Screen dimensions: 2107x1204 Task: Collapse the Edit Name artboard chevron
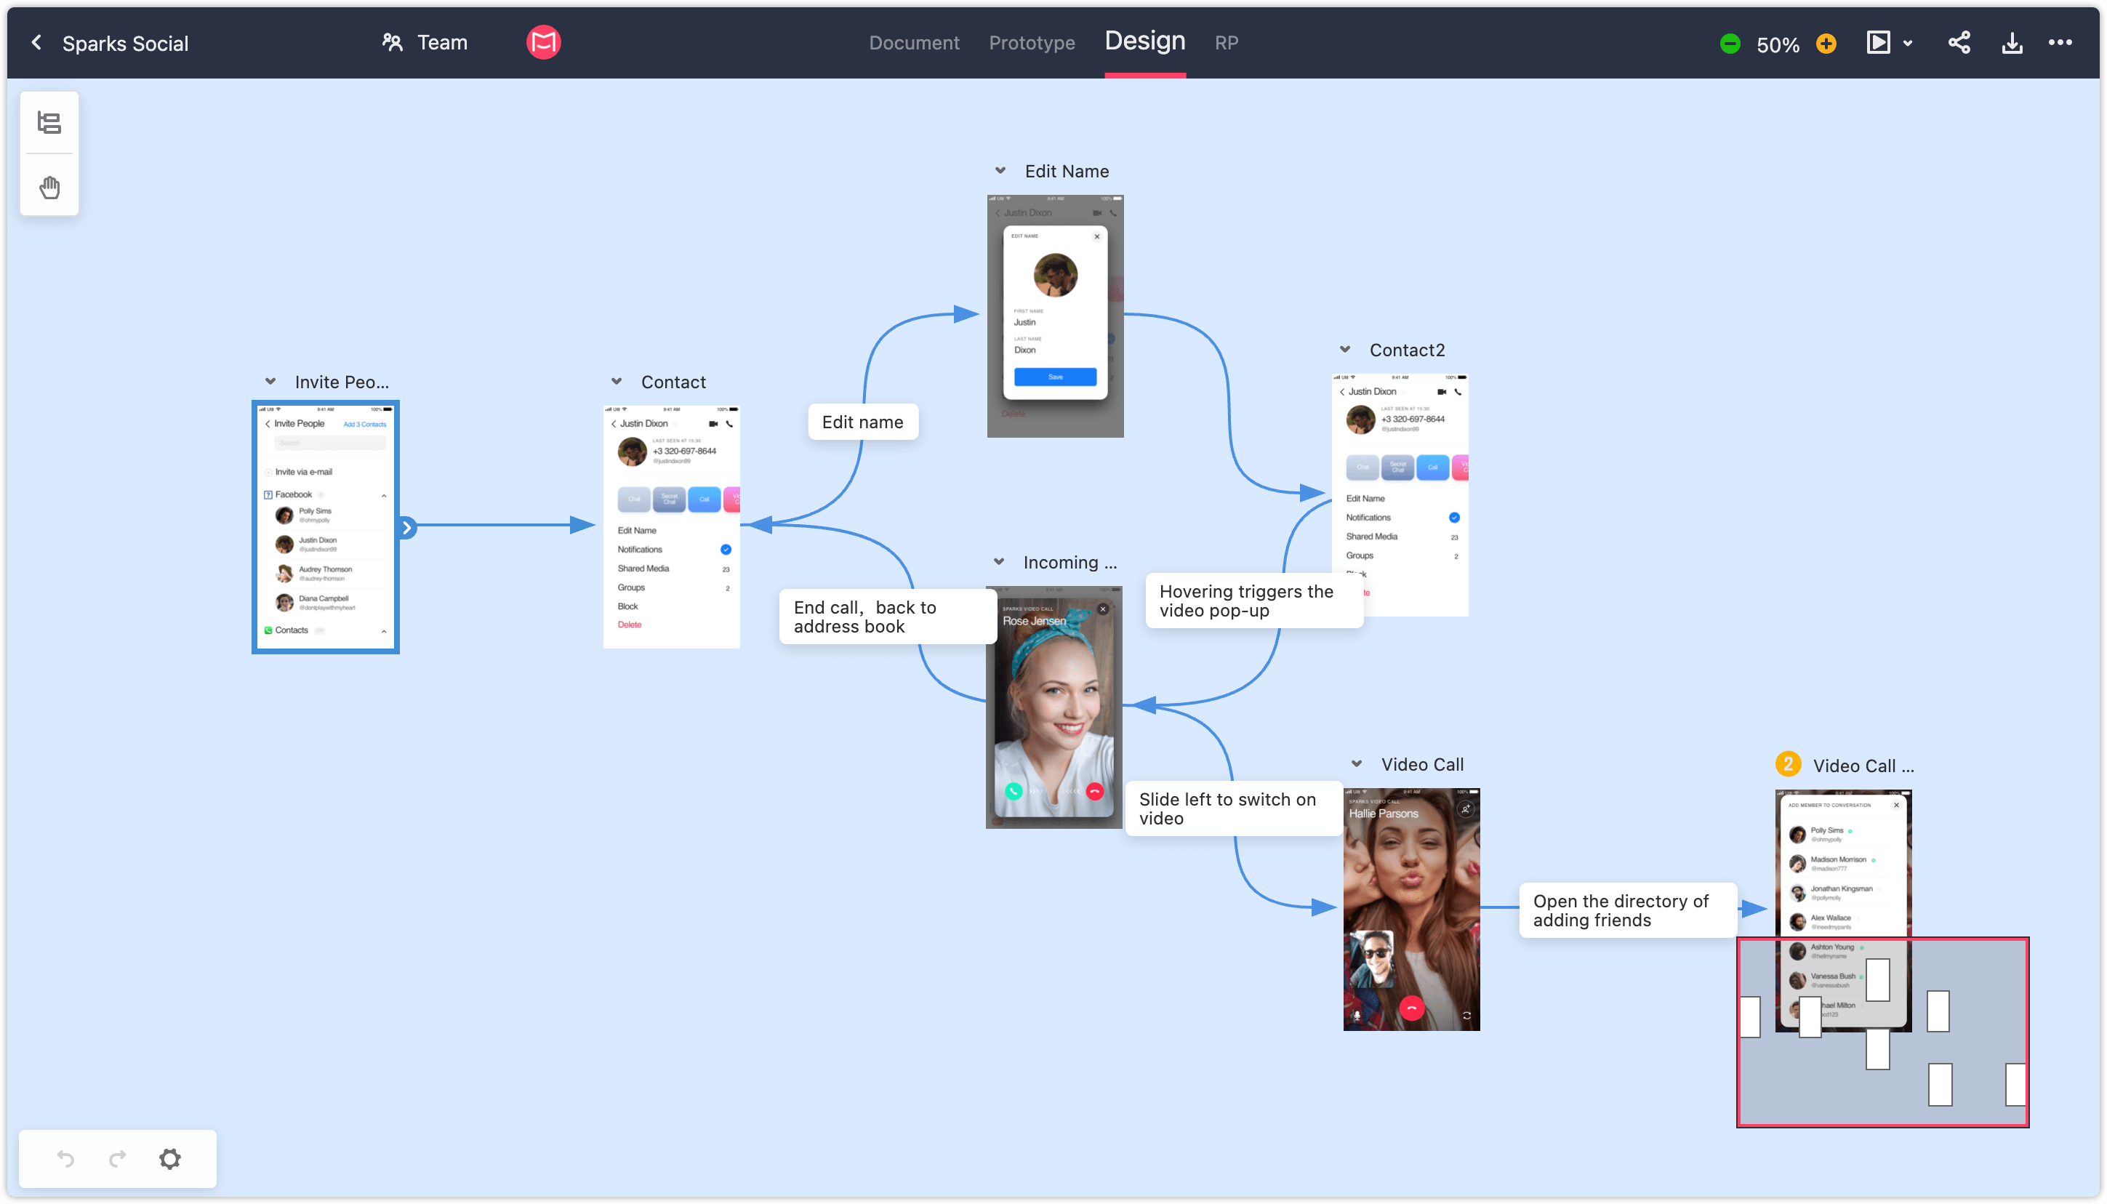(1000, 171)
